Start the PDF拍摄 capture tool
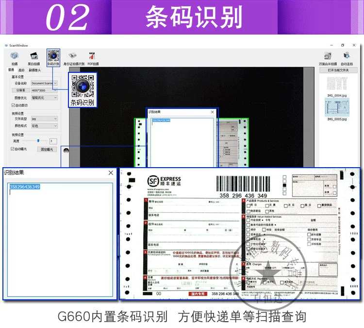Image resolution: width=364 pixels, height=328 pixels. (x=92, y=56)
